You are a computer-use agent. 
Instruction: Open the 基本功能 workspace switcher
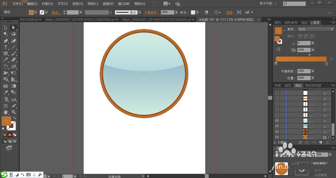coord(268,3)
